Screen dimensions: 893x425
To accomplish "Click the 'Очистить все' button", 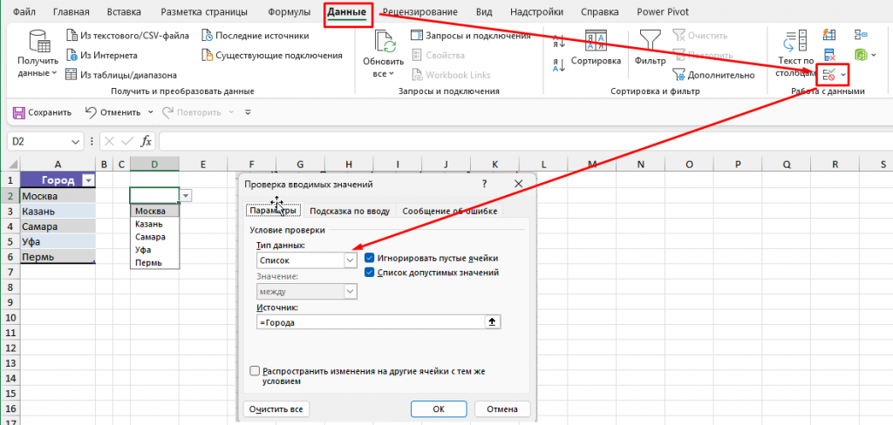I will pyautogui.click(x=276, y=408).
